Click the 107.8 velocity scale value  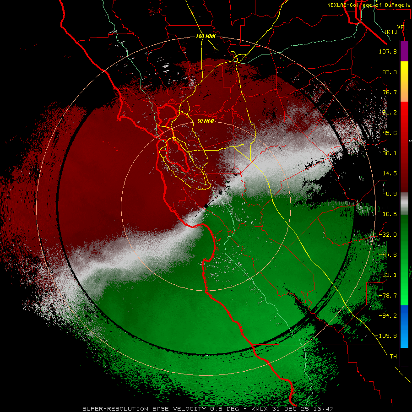[388, 51]
